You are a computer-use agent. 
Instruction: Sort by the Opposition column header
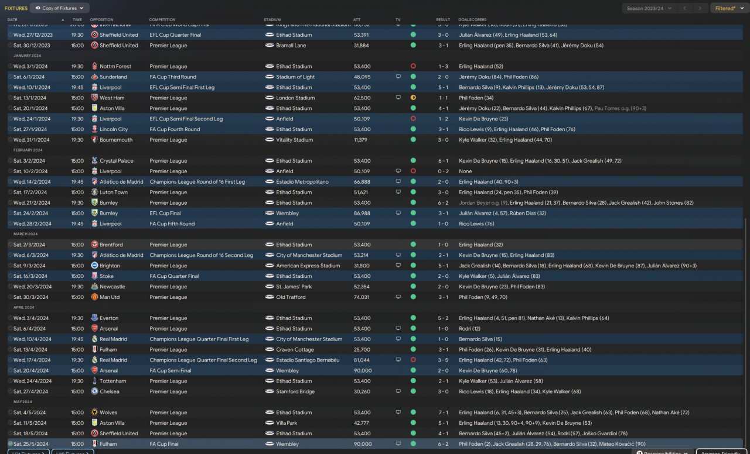point(102,20)
